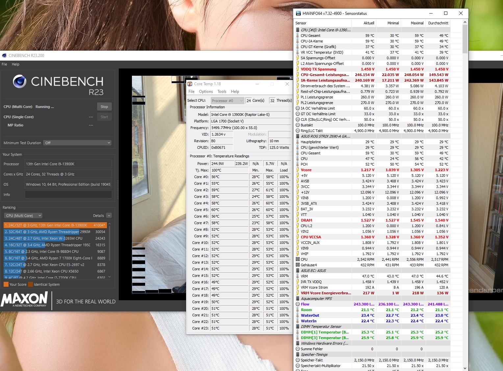Select the Ryzen Threadripper 2990W ranking row
This screenshot has width=503, height=371.
pyautogui.click(x=55, y=232)
